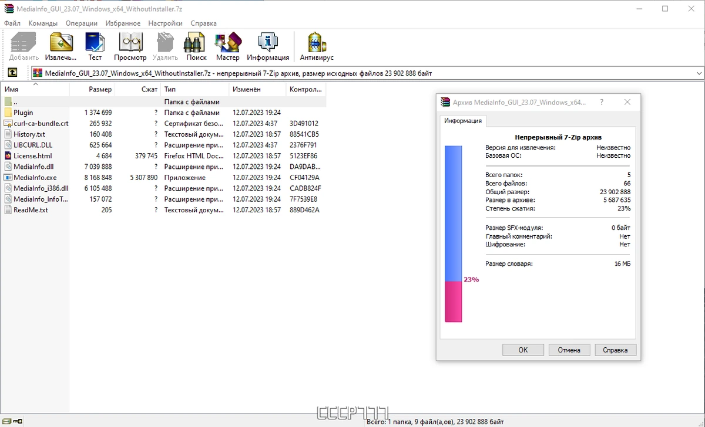Click the 'Размер словаря' label
Viewport: 705px width, 427px height.
coord(509,264)
